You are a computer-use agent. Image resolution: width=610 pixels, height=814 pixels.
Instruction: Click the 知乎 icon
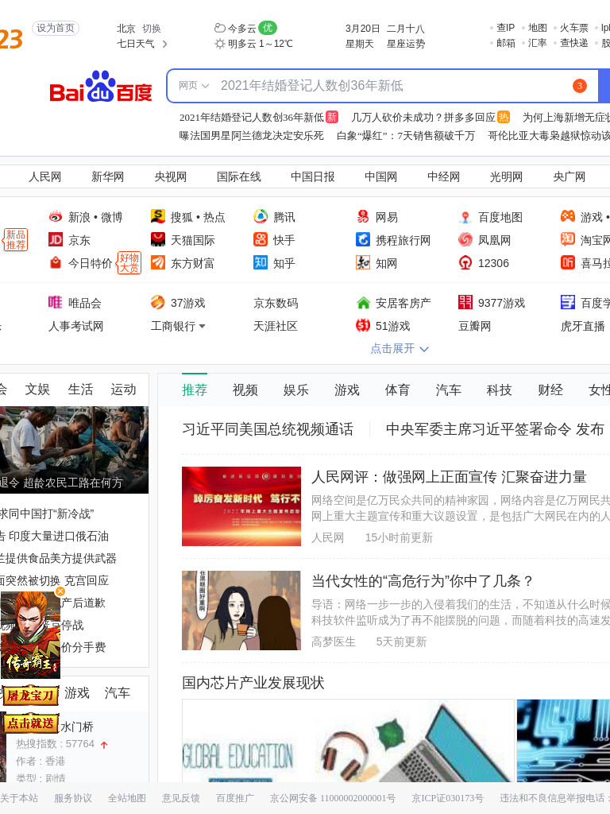coord(261,262)
